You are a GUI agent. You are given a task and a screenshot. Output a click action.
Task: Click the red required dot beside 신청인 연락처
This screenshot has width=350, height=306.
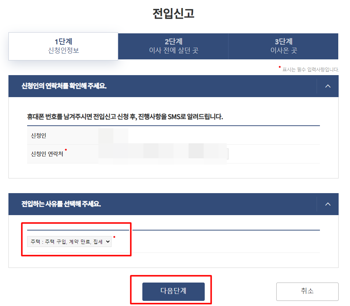(66, 150)
